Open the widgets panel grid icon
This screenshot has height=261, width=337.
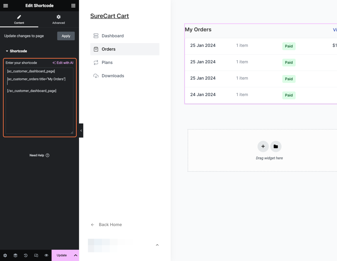pos(73,6)
